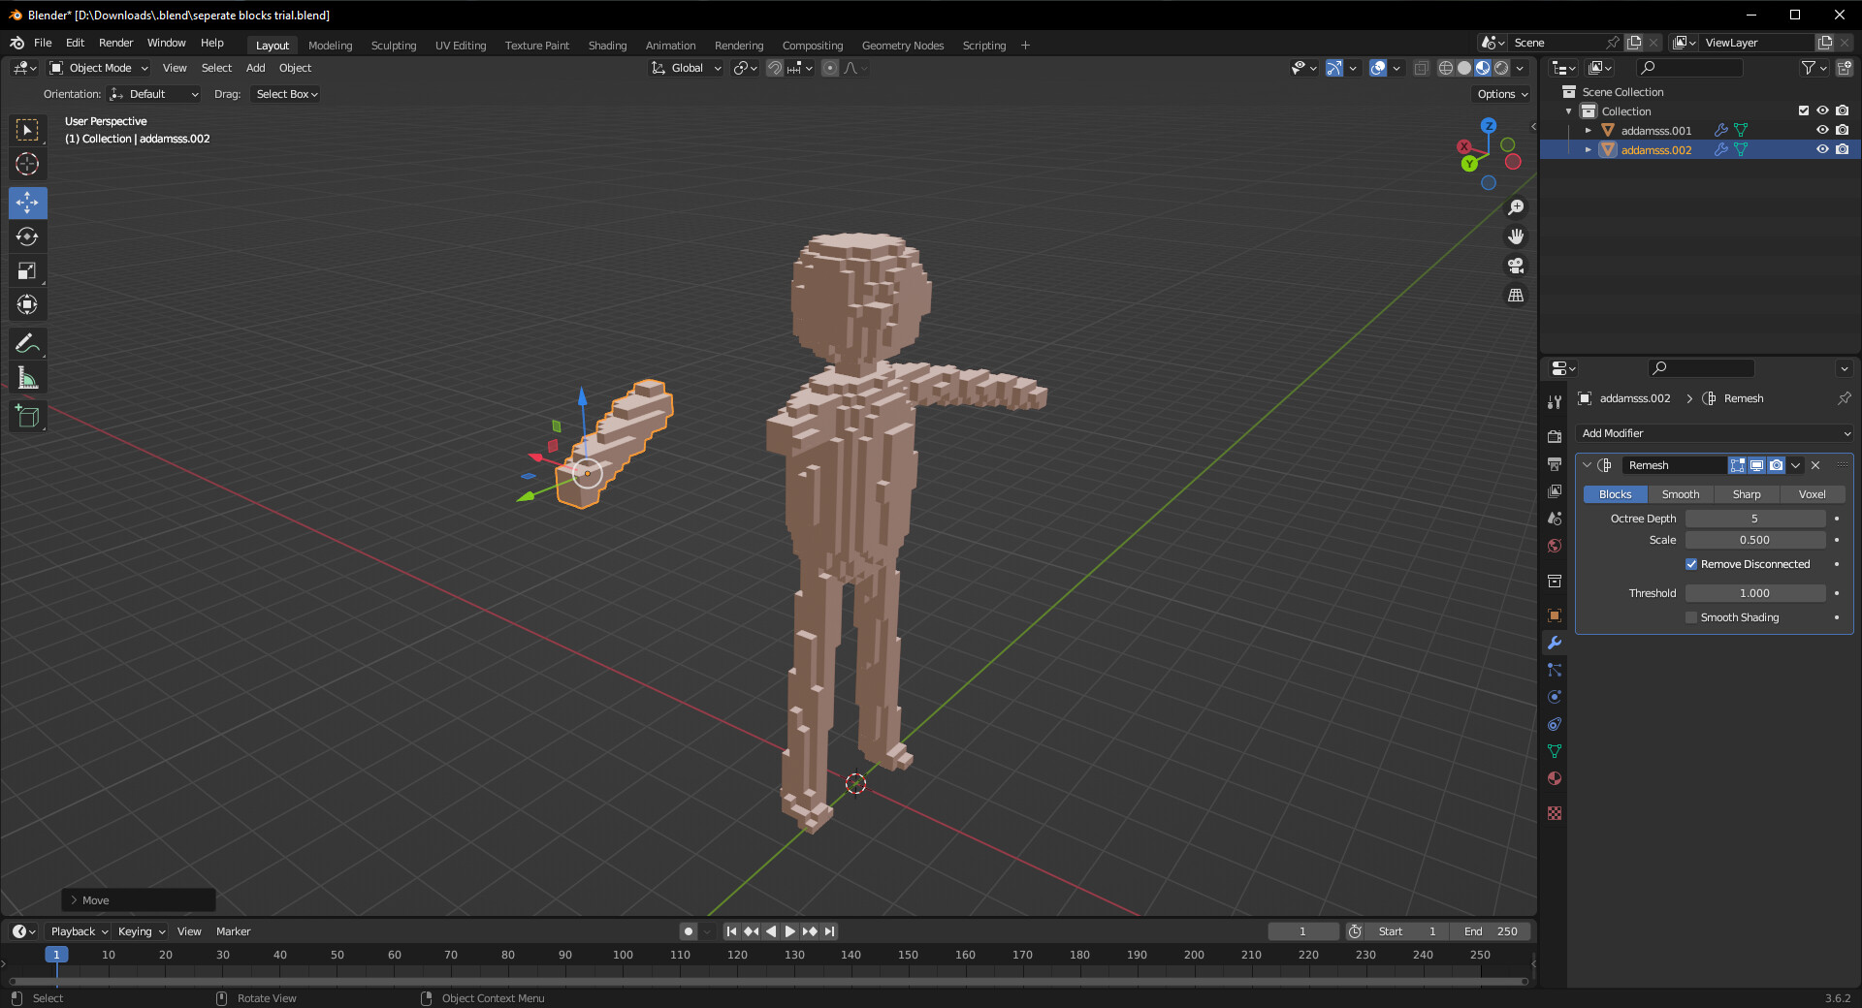Click the End frame 250 field
This screenshot has height=1008, width=1862.
click(x=1491, y=931)
